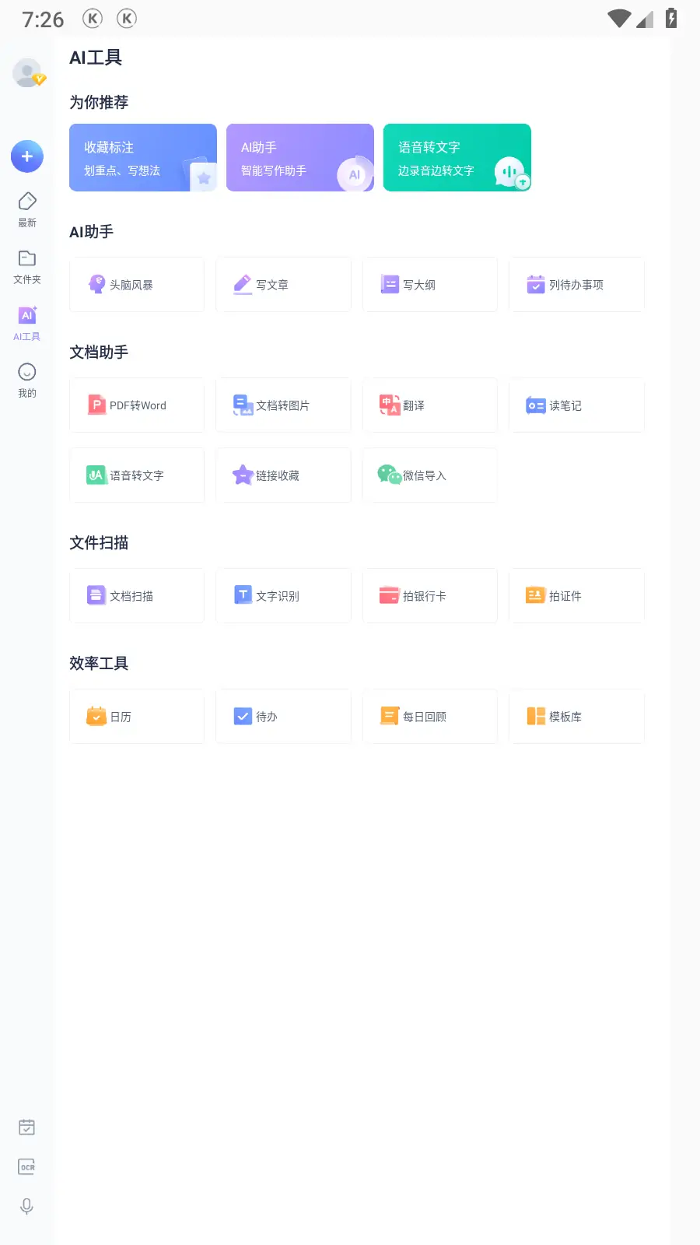Open 拍证件 ID capture tool
Screen dimensions: 700x1245
point(576,596)
